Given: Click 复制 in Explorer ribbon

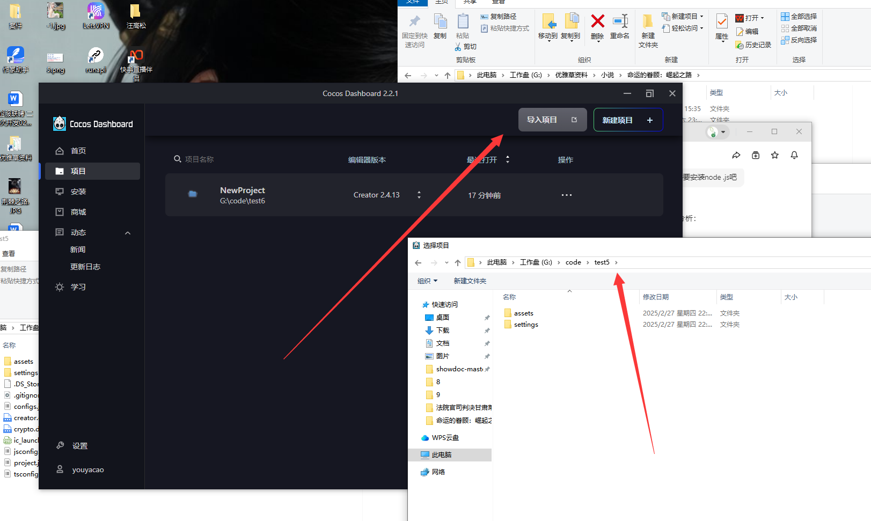Looking at the screenshot, I should click(x=440, y=26).
